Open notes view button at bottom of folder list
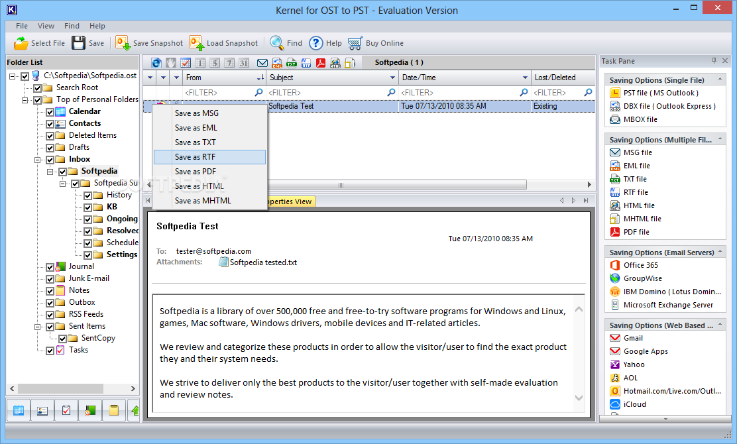Image resolution: width=737 pixels, height=444 pixels. 114,410
